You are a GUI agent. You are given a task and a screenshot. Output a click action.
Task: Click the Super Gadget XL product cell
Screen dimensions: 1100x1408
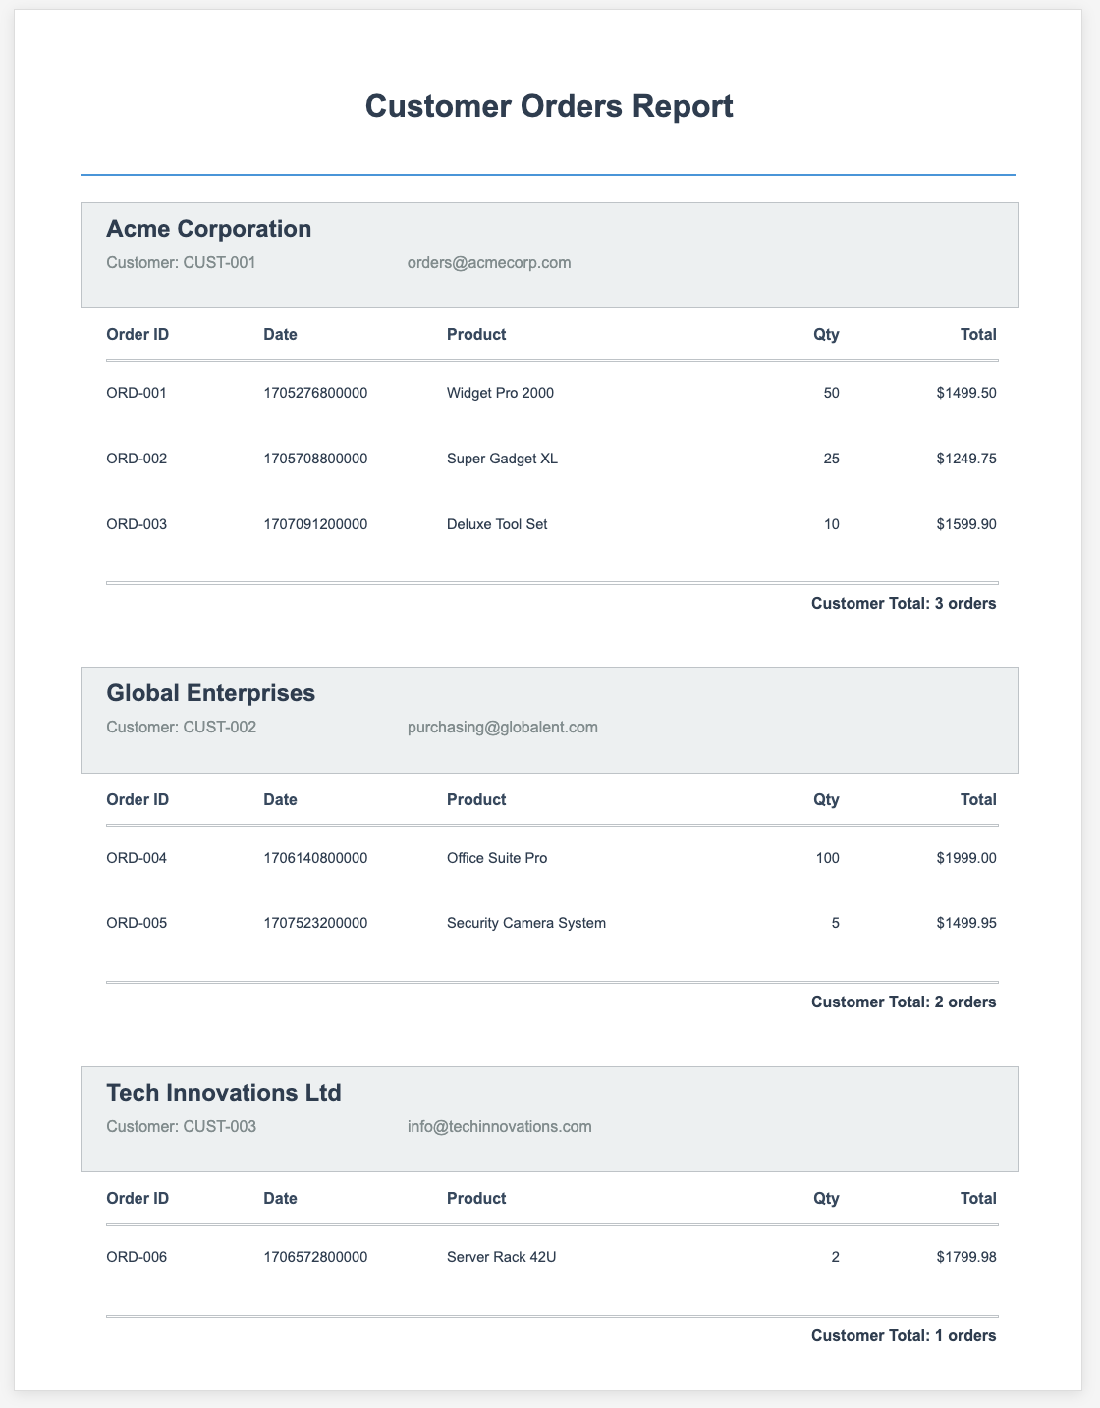(502, 459)
